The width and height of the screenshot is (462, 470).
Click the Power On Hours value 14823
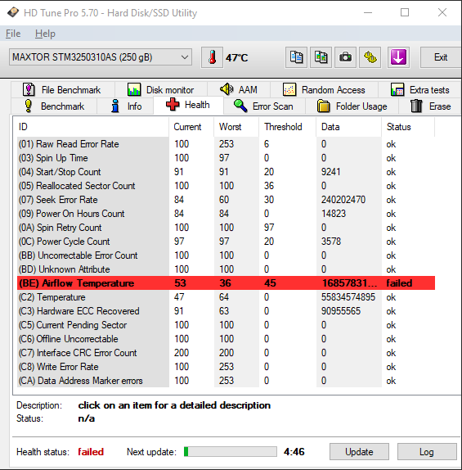click(334, 214)
